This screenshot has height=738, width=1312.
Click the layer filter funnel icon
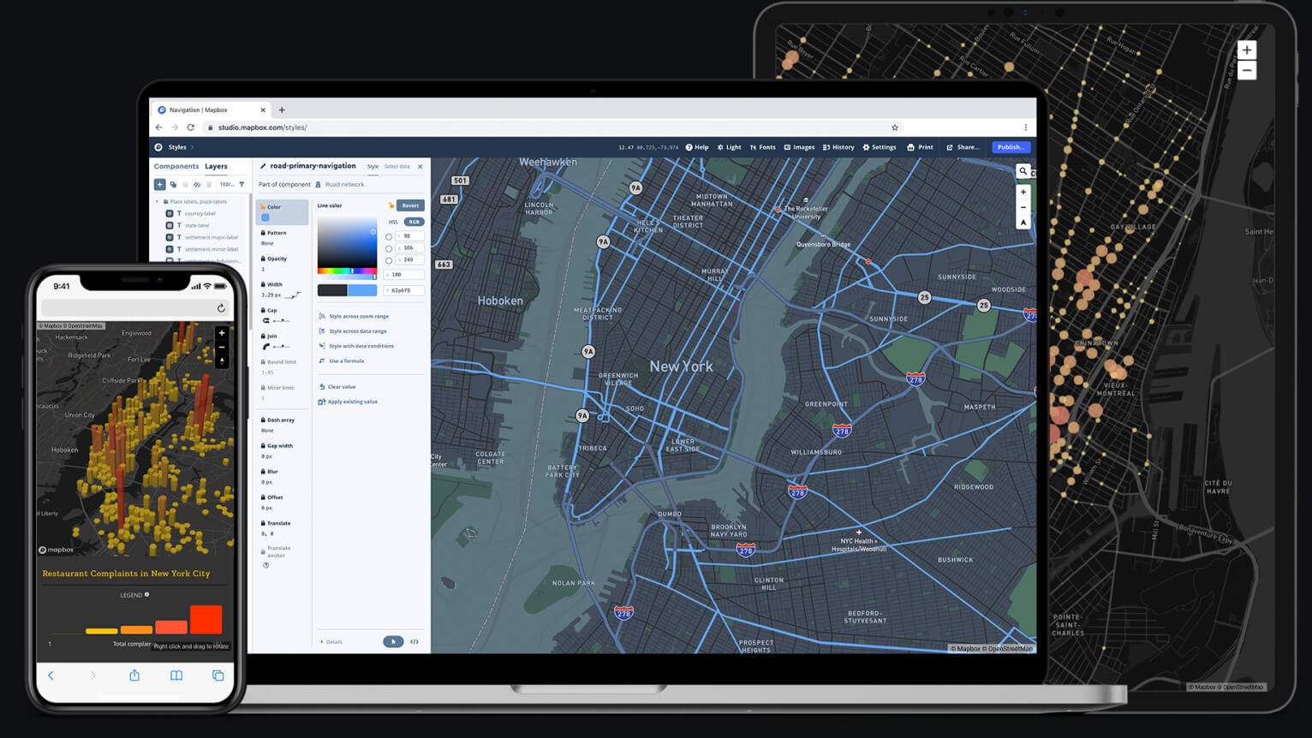point(242,184)
